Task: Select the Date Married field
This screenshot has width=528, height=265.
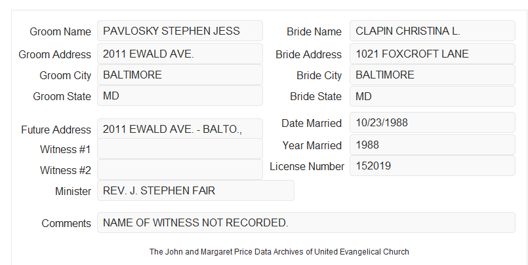Action: (x=432, y=122)
